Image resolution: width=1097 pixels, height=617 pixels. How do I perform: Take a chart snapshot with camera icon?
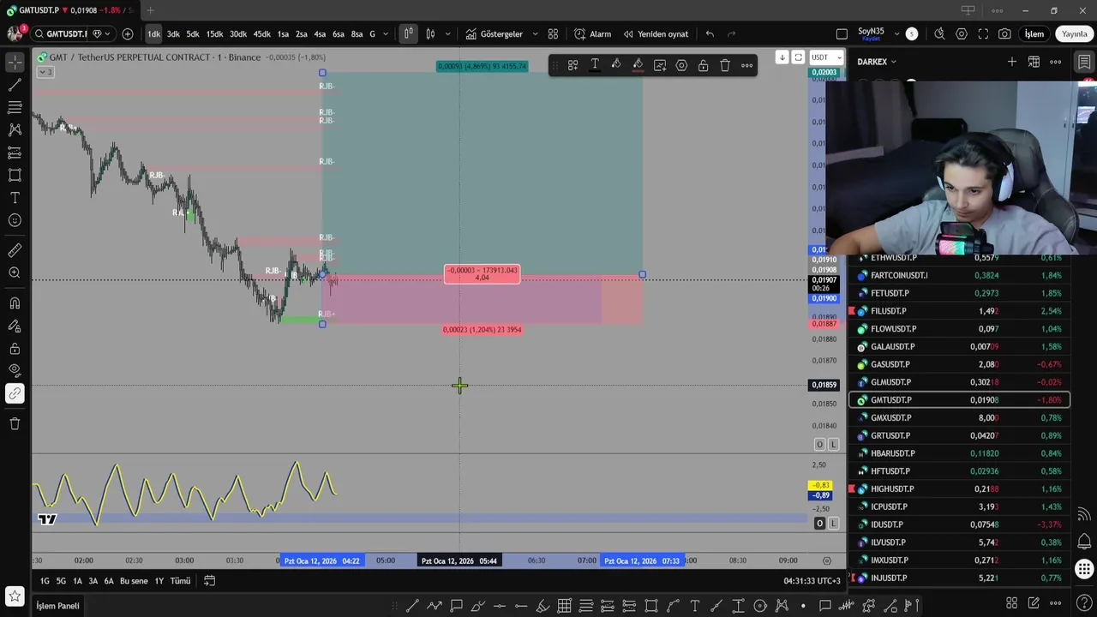[x=1004, y=34]
